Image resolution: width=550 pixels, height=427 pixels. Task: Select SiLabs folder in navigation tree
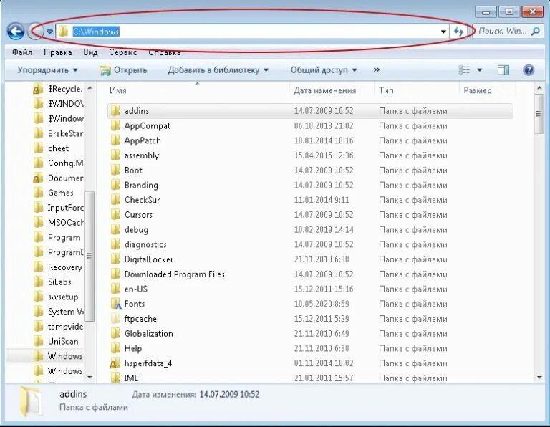click(x=52, y=282)
